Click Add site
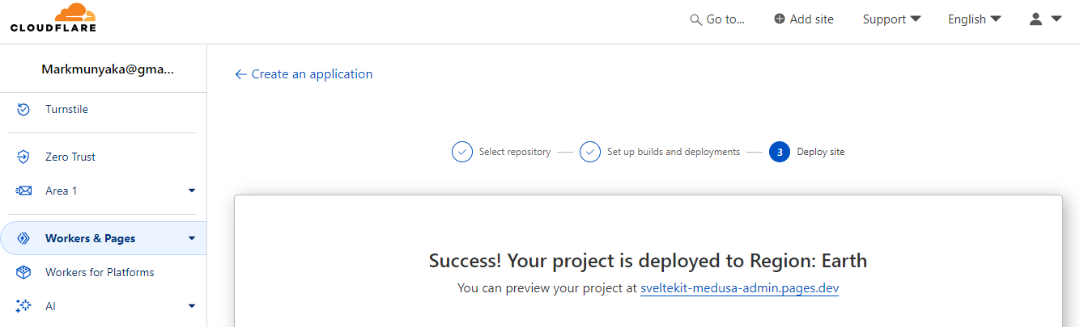This screenshot has height=327, width=1080. point(804,19)
